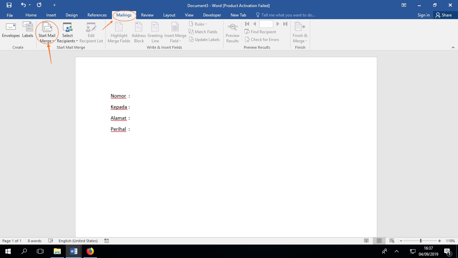Click the Share button
Screen dimensions: 458x258
(x=444, y=15)
